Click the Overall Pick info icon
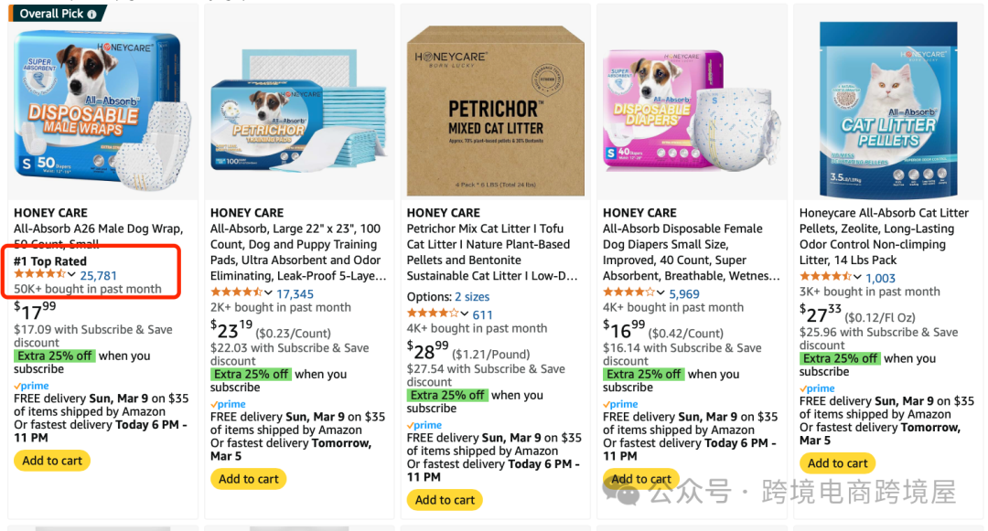 pyautogui.click(x=92, y=14)
